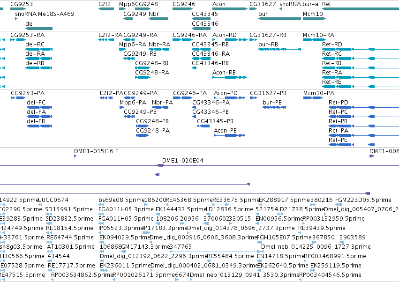The height and width of the screenshot is (282, 399).
Task: Click the CG9249-PB protein glyph
Action: tap(129, 117)
